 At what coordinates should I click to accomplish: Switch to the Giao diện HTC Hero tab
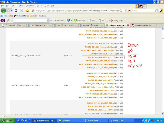tap(65, 25)
